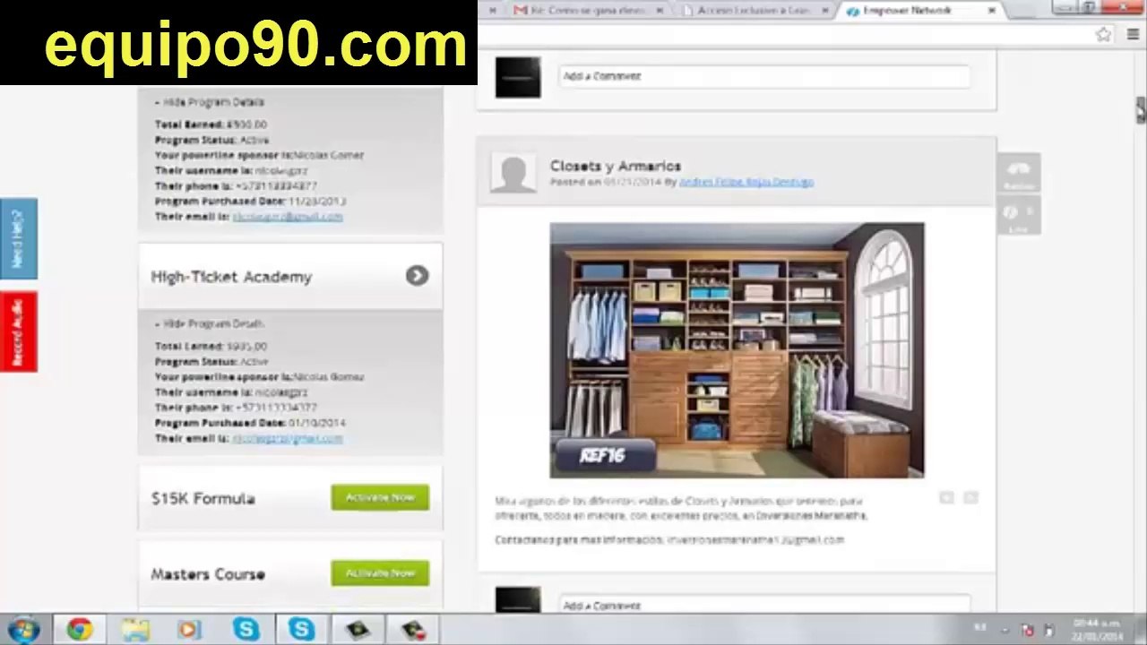Screen dimensions: 1147x645
Task: Launch Google Chrome from the taskbar
Action: [x=79, y=630]
